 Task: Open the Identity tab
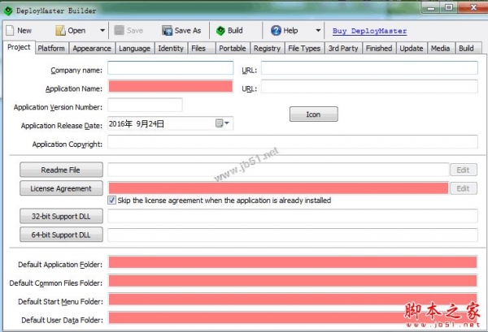pyautogui.click(x=171, y=49)
